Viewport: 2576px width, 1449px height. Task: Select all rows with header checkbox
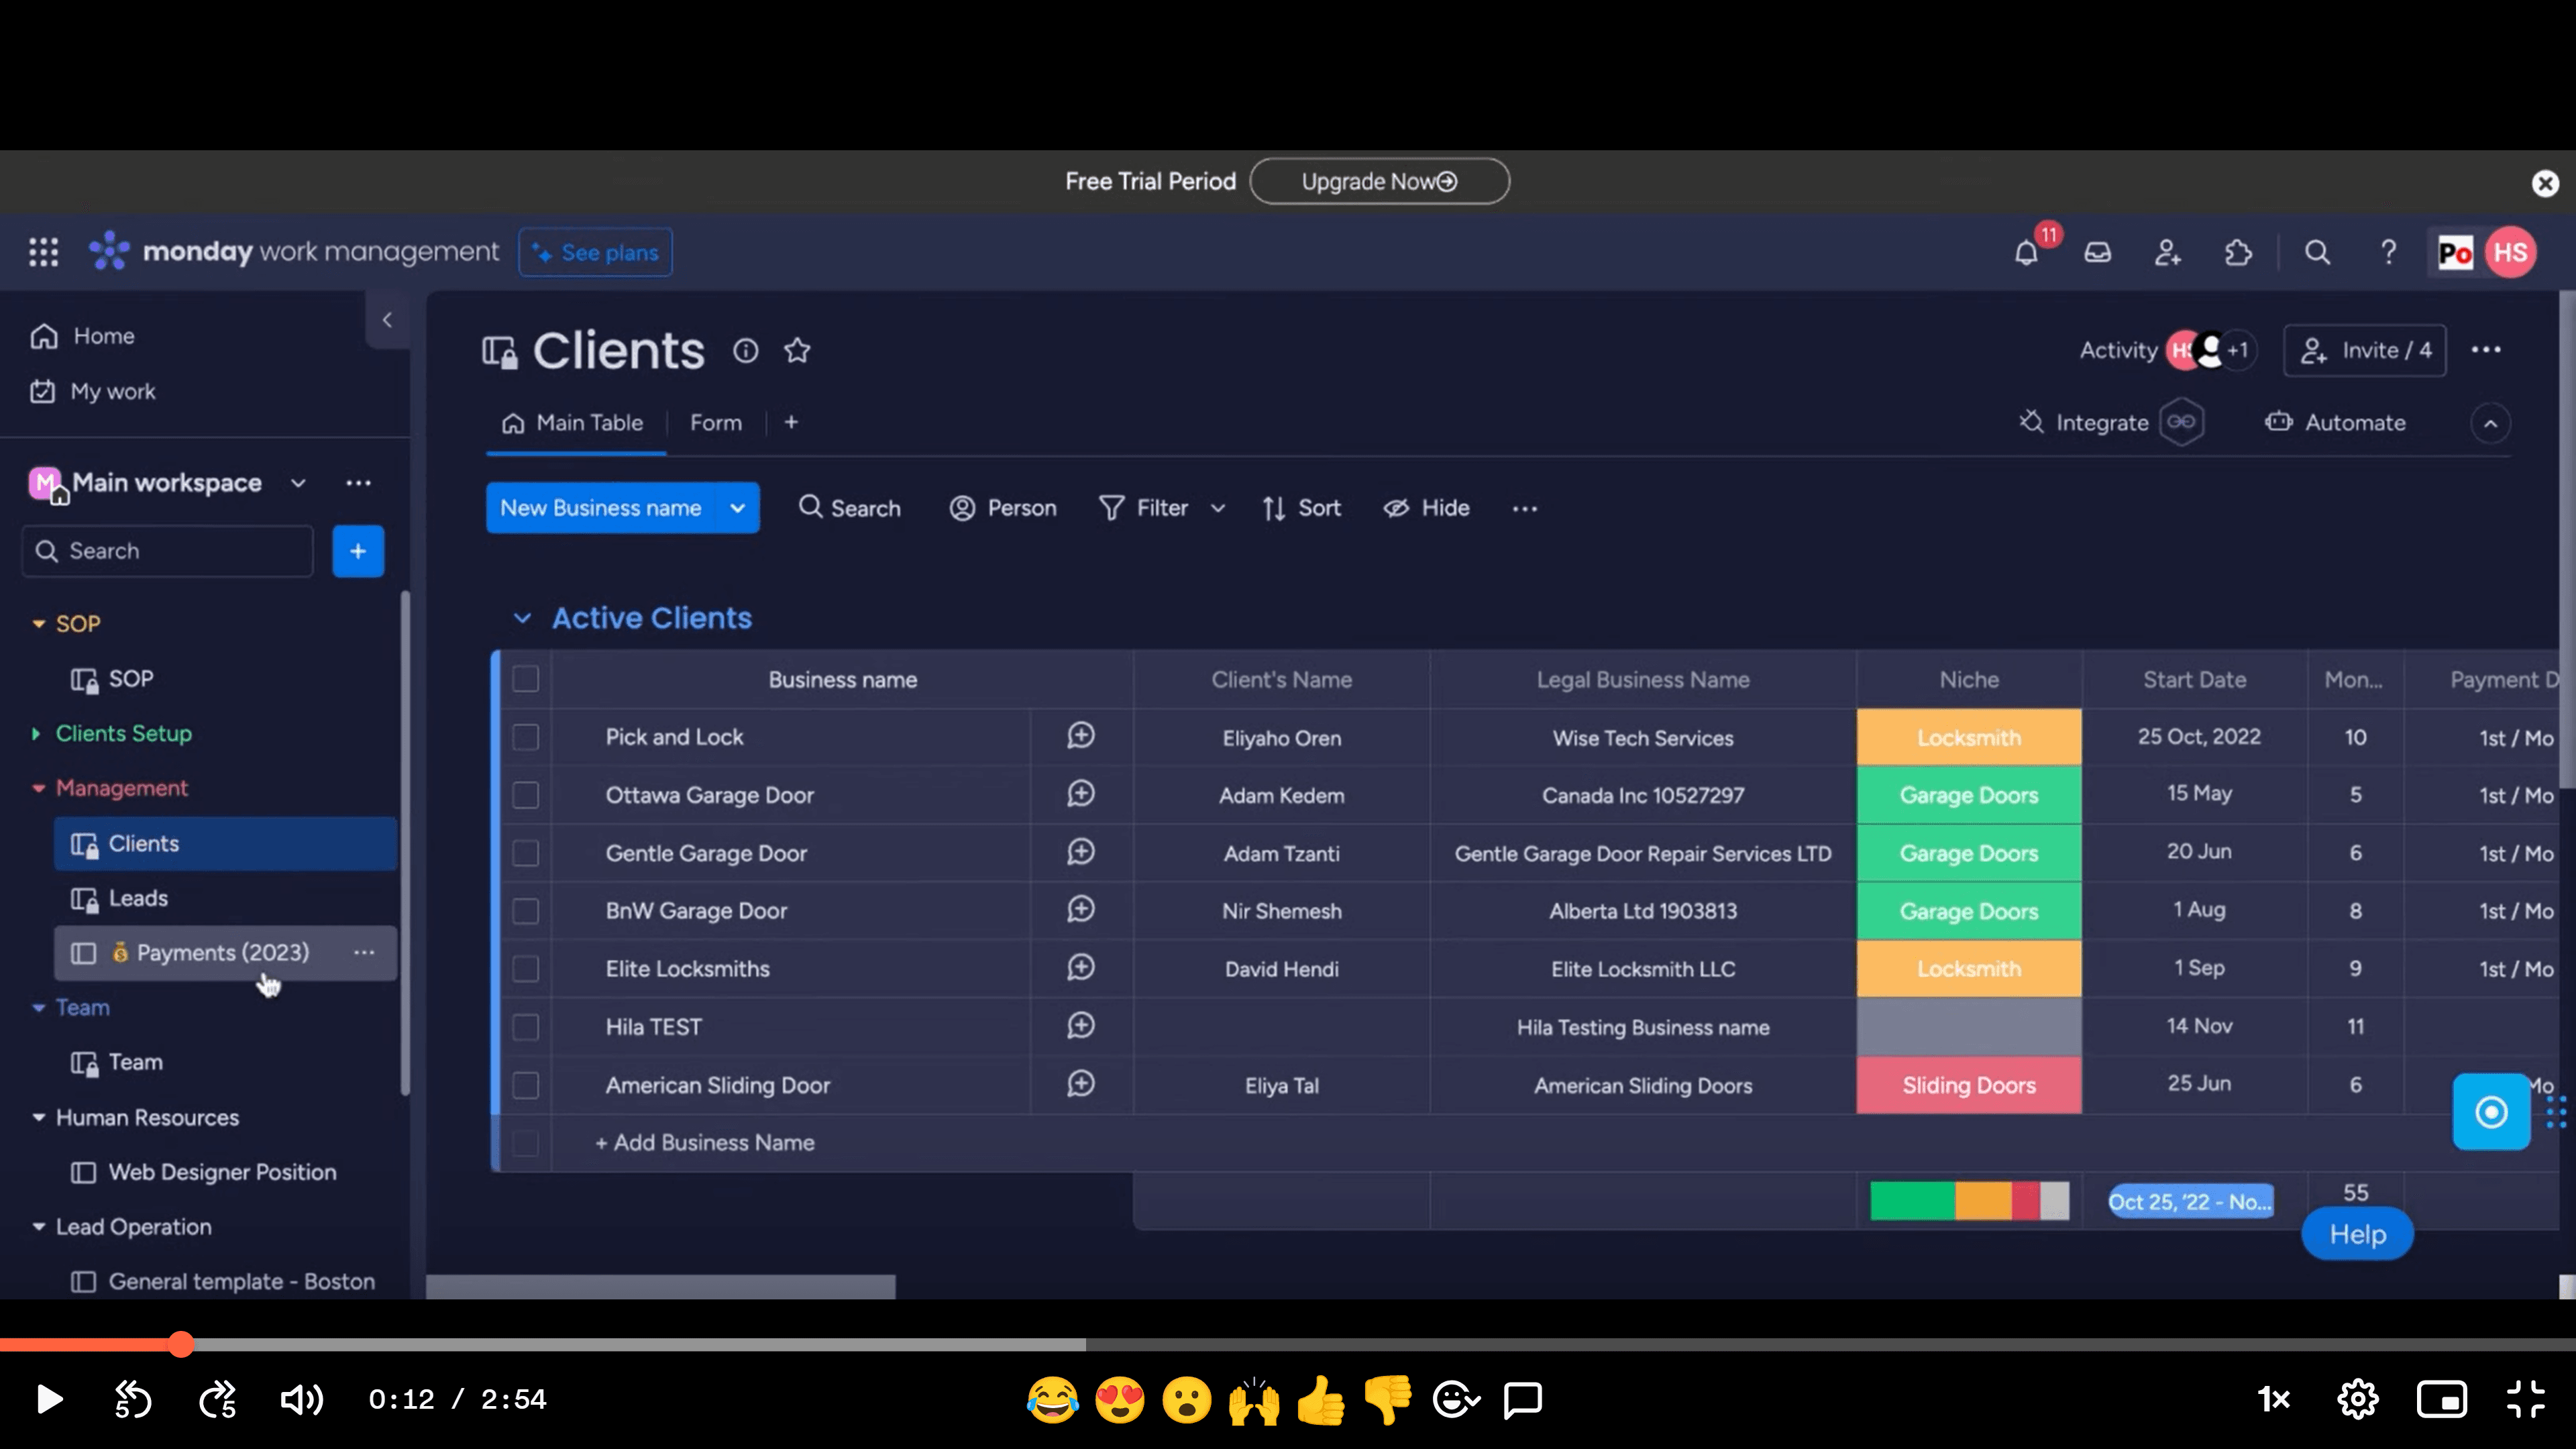pyautogui.click(x=525, y=679)
